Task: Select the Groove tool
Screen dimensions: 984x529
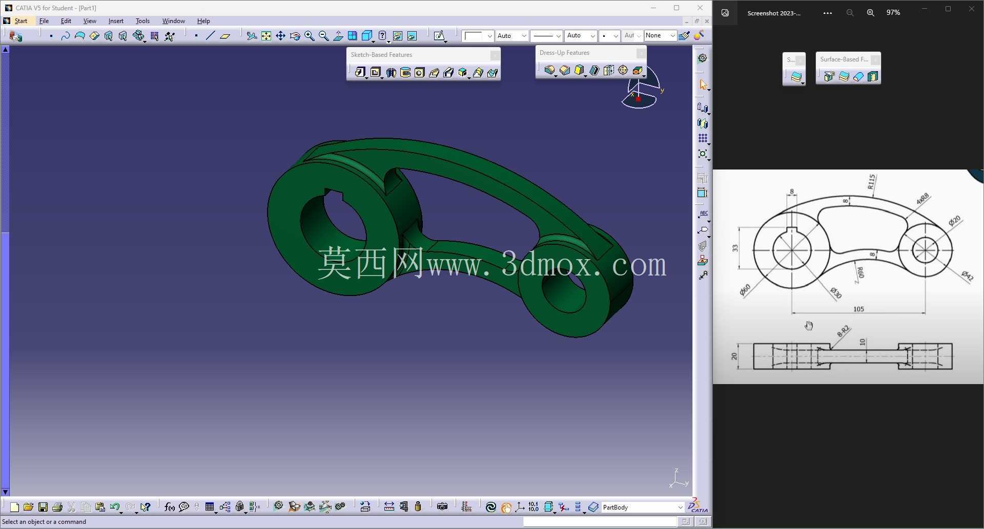Action: 405,72
